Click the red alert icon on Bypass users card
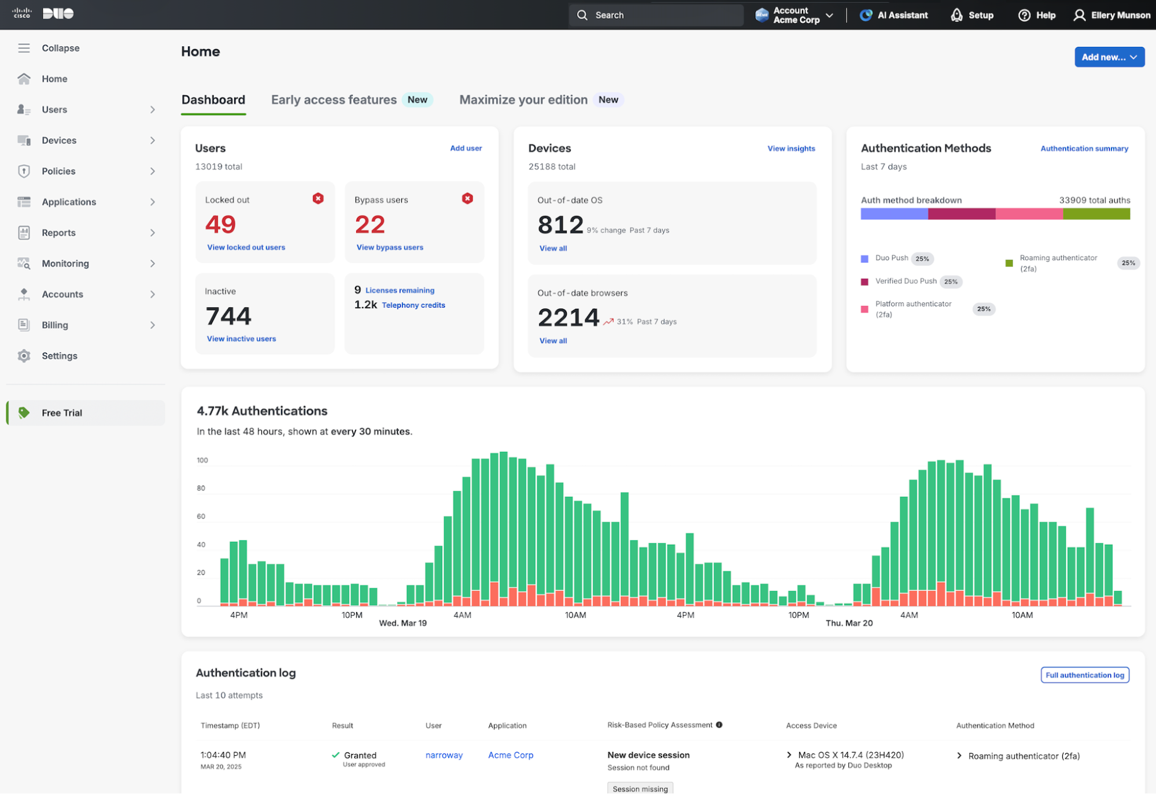The width and height of the screenshot is (1156, 794). click(x=467, y=198)
